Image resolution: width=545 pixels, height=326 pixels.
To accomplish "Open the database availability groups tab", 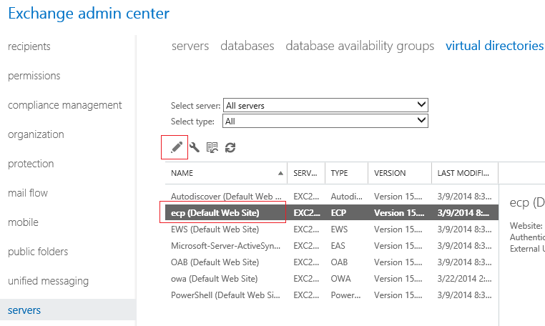I will [360, 46].
